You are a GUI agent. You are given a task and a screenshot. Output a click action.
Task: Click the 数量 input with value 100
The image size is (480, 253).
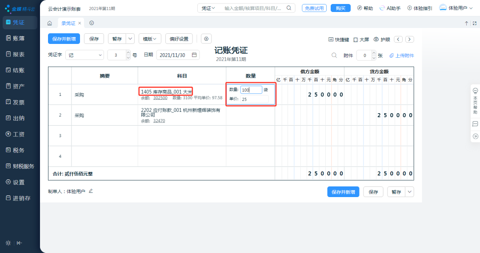pos(251,90)
